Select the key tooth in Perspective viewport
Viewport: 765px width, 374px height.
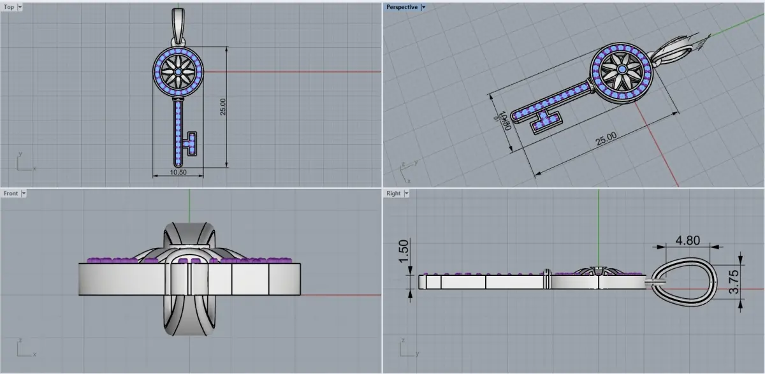[546, 120]
